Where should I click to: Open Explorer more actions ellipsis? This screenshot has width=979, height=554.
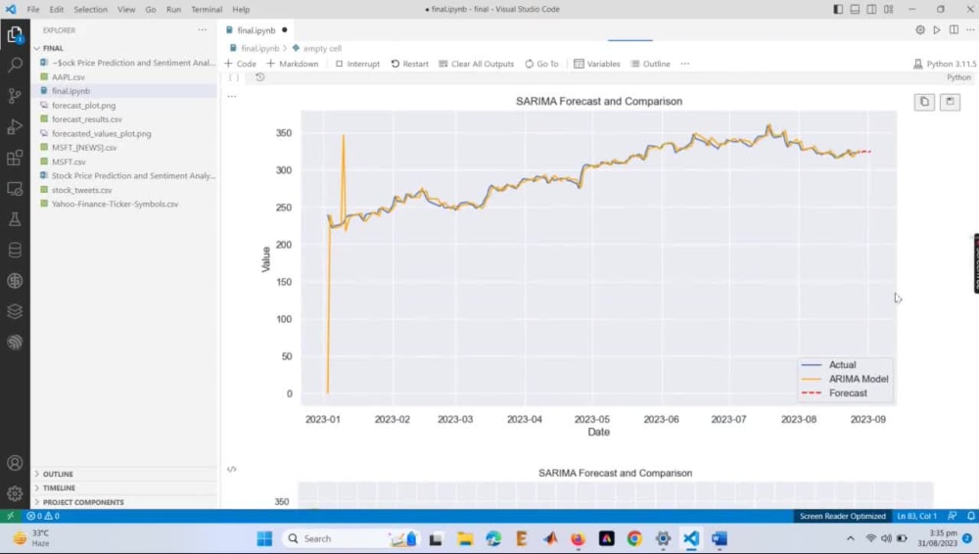(203, 30)
